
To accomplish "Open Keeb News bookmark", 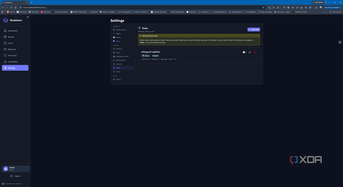I will click(46, 12).
